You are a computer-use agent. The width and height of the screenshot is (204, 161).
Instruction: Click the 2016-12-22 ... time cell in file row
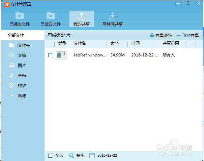144,55
